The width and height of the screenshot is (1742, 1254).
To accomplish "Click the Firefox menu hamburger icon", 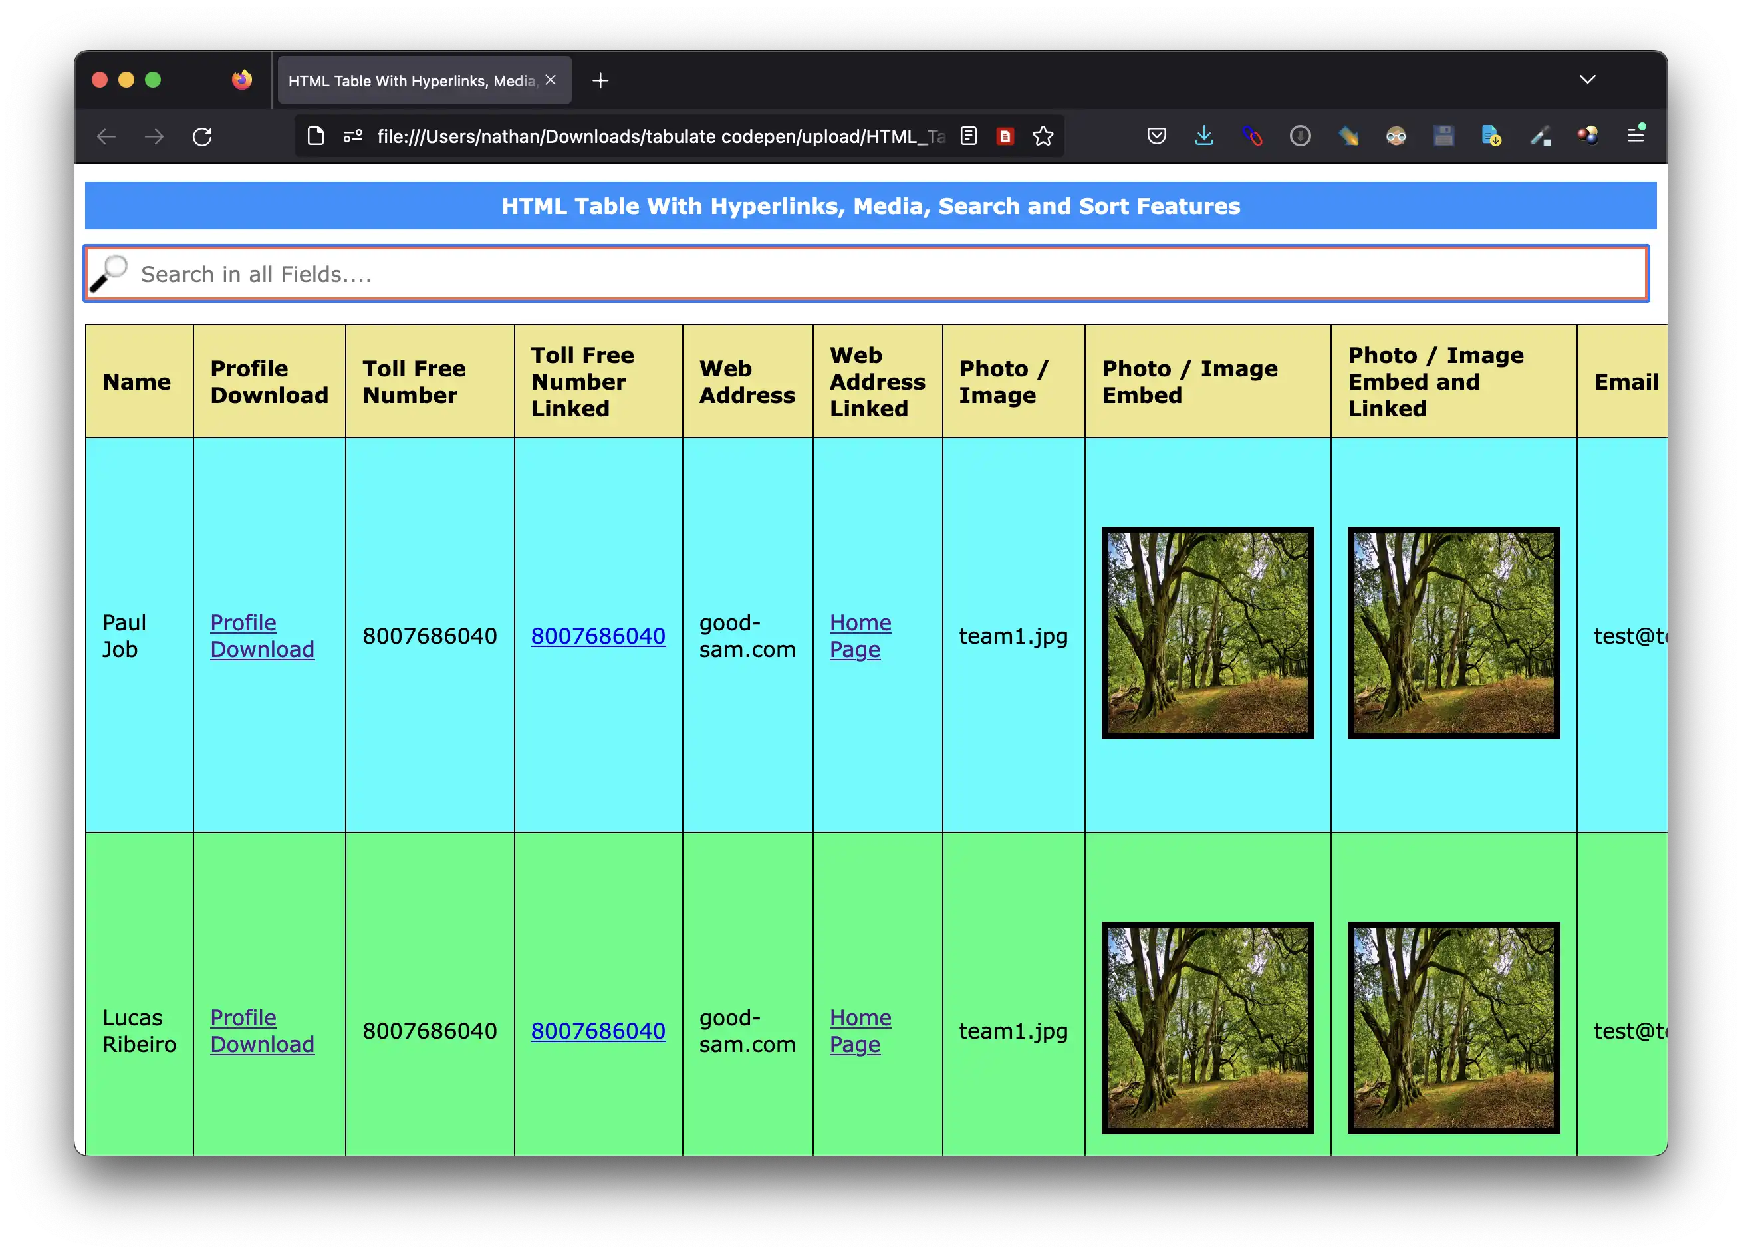I will coord(1636,135).
